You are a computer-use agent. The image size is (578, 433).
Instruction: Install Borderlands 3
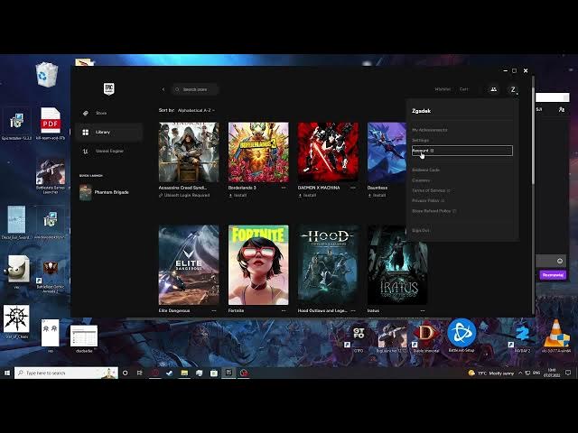pyautogui.click(x=238, y=195)
